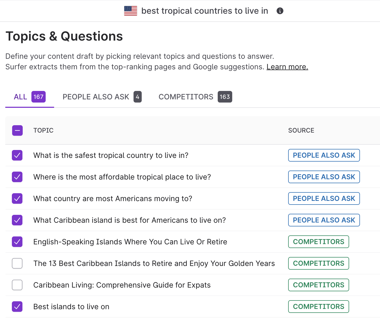Open the 'Learn more.' link

coord(287,67)
